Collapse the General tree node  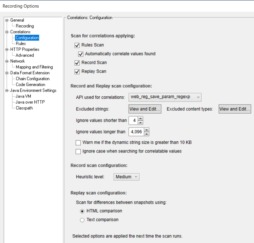pos(7,20)
